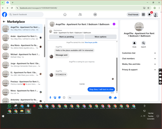Image resolution: width=162 pixels, height=129 pixels.
Task: Open File Explorer from the taskbar
Action: [22, 111]
